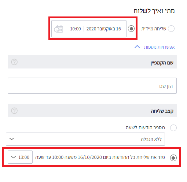Image resolution: width=187 pixels, height=182 pixels.
Task: Open the 13:00 end hour dropdown
Action: click(20, 157)
